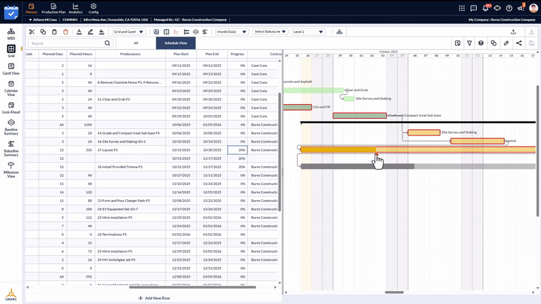Click the filter funnel icon
This screenshot has height=304, width=541.
click(x=469, y=43)
